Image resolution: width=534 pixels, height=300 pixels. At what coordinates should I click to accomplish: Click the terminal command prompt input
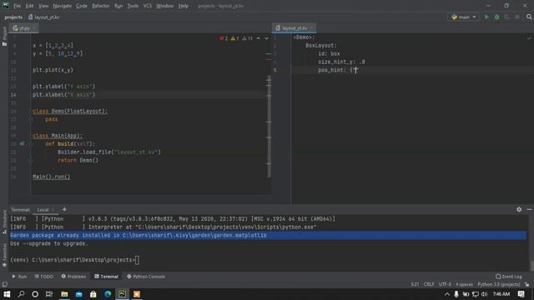pos(137,260)
